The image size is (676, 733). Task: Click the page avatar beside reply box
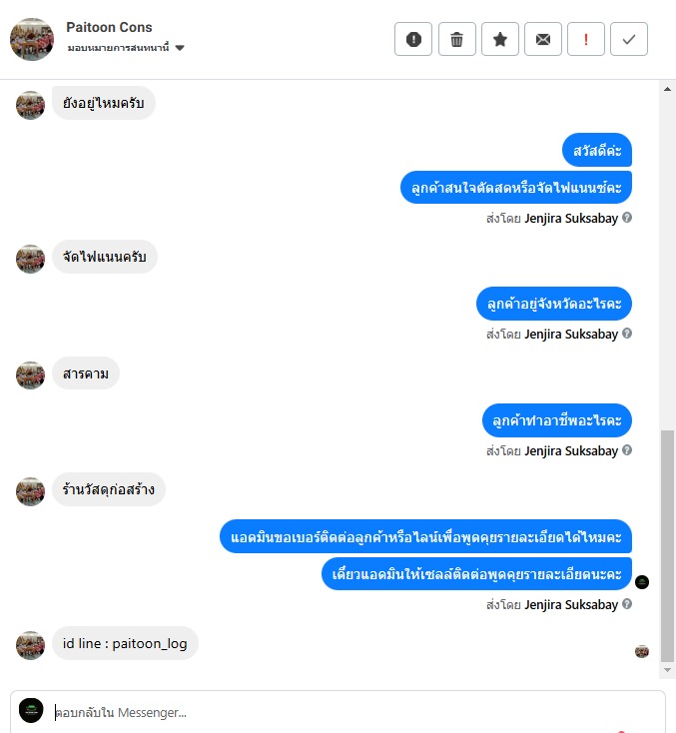click(x=31, y=711)
